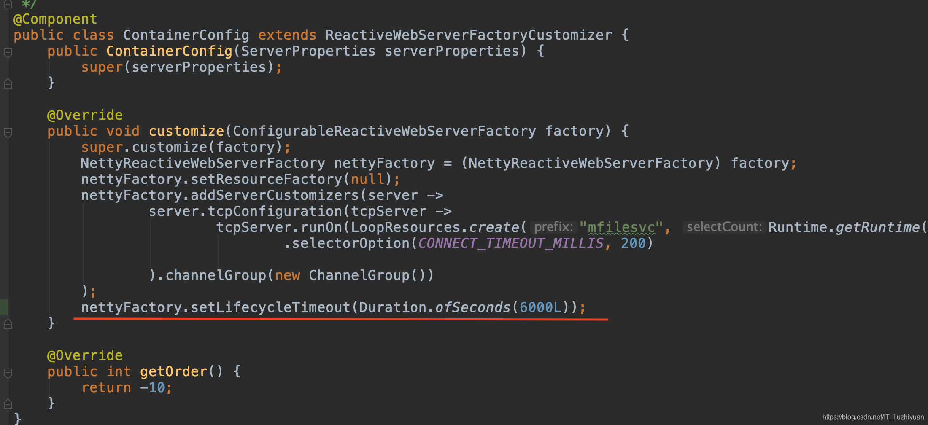The image size is (928, 425).
Task: Click the null argument in setResourceFactory
Action: point(367,179)
